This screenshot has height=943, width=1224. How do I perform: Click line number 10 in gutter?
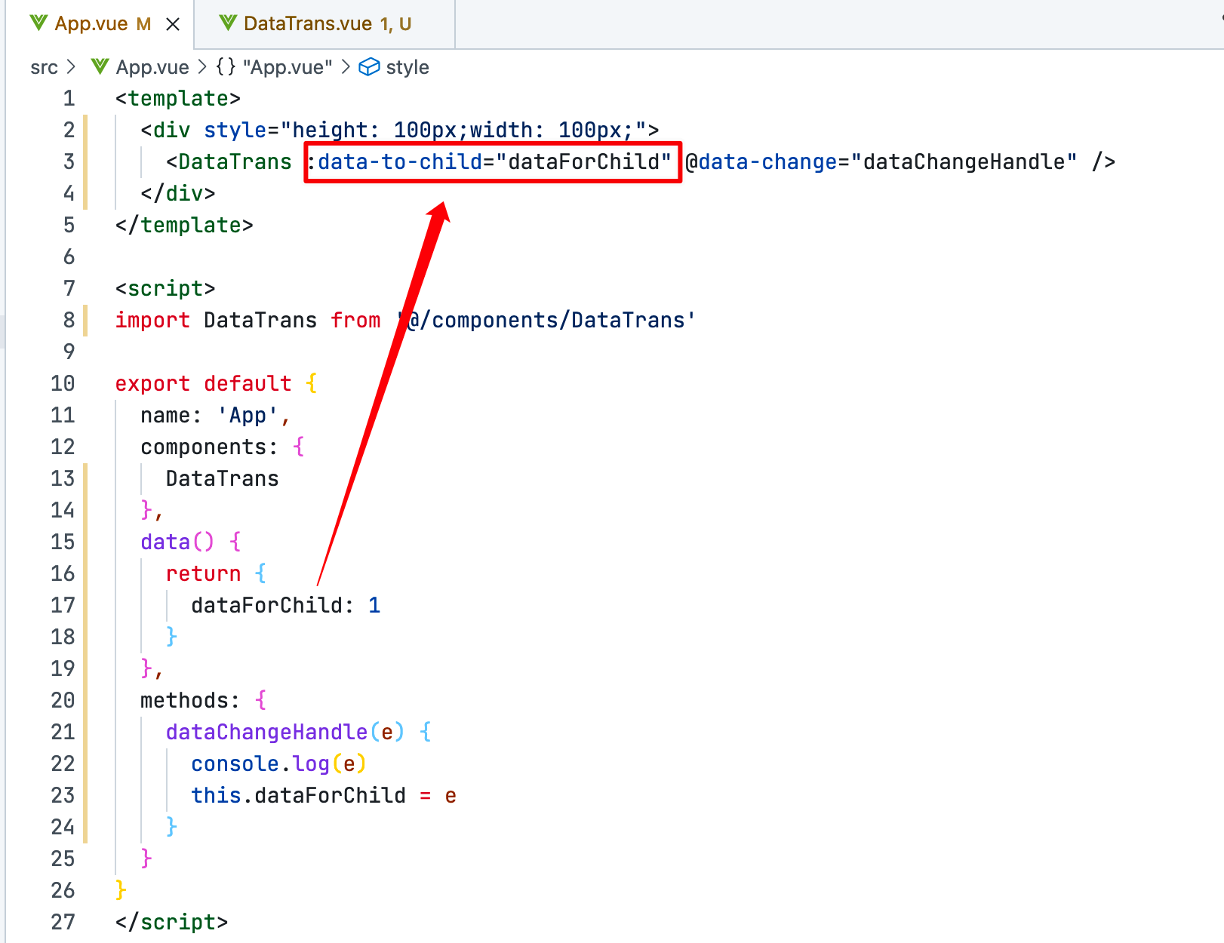(63, 384)
